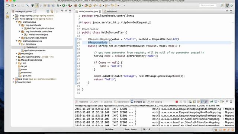Expand the soundsystem project

click(x=13, y=82)
